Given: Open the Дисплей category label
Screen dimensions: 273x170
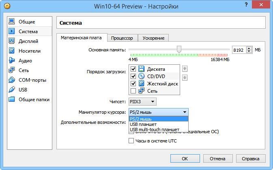Looking at the screenshot, I should point(28,41).
